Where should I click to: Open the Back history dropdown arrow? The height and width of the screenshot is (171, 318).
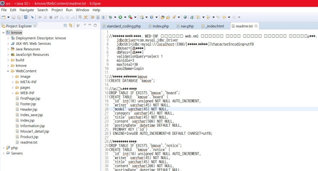coord(229,17)
